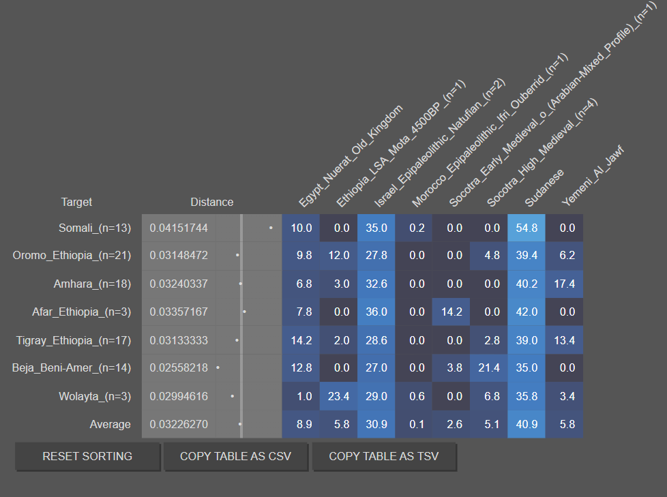Select the Tigray_Ethiopia_(n=17) row label
667x497 pixels.
coord(74,340)
